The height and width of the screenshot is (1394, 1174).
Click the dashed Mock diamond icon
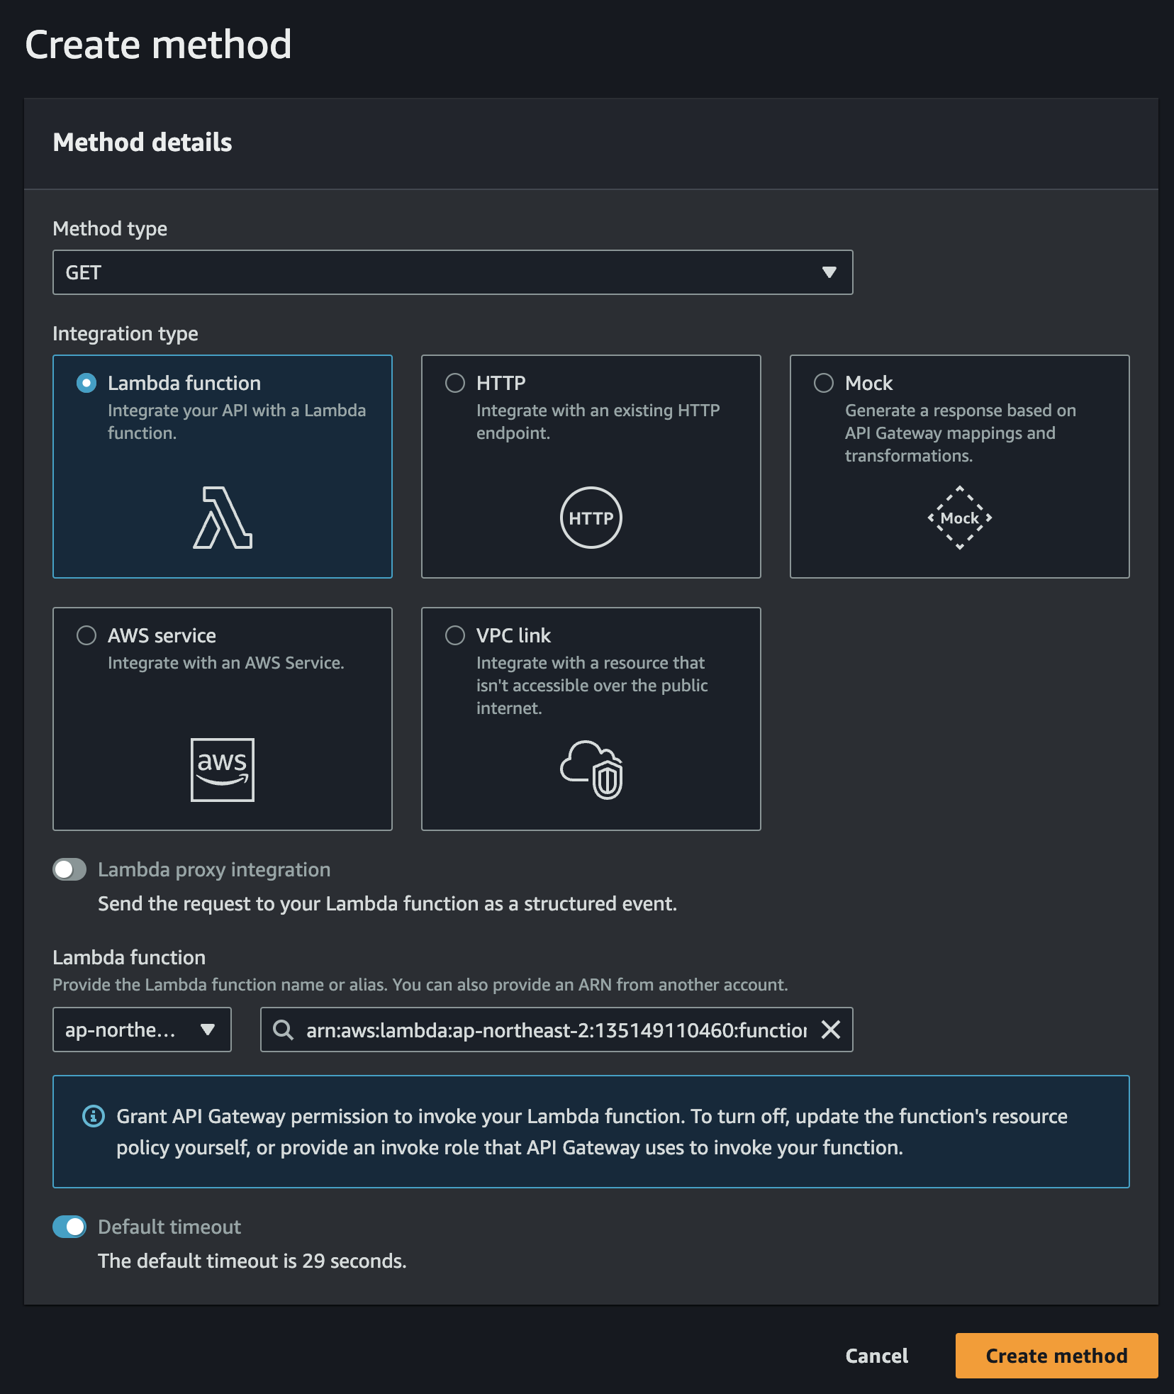tap(960, 518)
